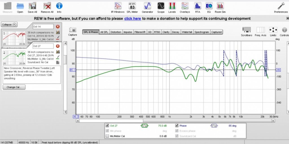Image resolution: width=289 pixels, height=144 pixels.
Task: Save the Oct 27 measurement icon
Action: click(x=58, y=52)
